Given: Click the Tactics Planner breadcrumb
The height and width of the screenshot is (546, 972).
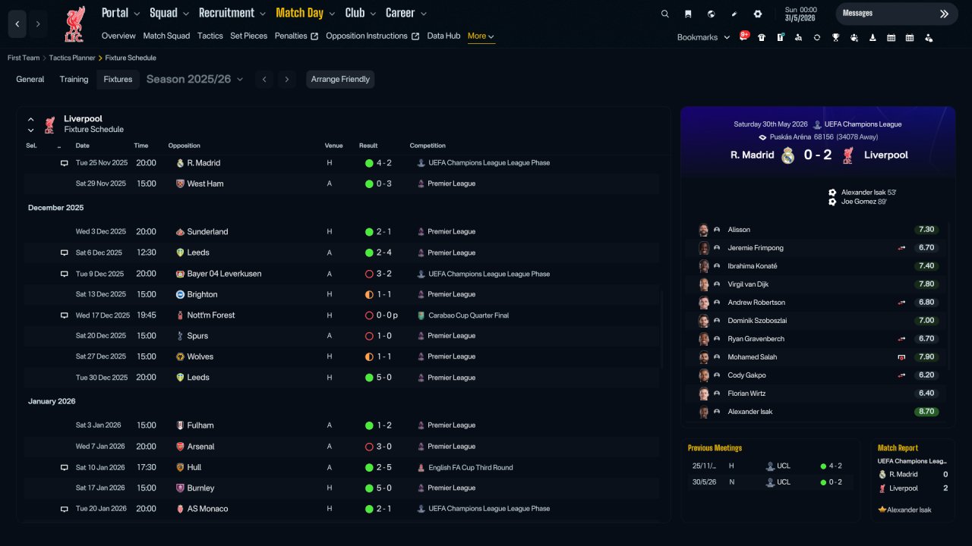Looking at the screenshot, I should coord(72,58).
